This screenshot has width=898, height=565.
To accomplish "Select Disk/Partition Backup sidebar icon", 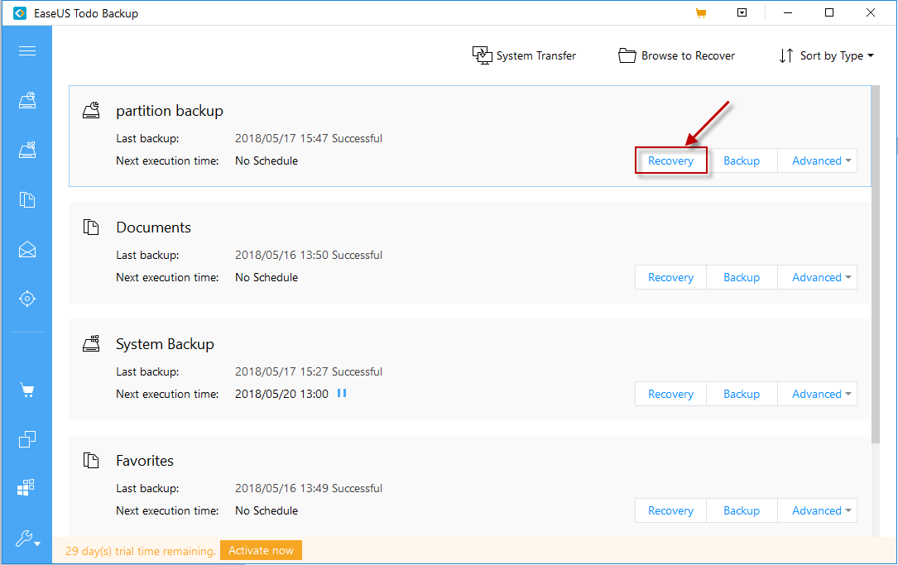I will pyautogui.click(x=27, y=100).
